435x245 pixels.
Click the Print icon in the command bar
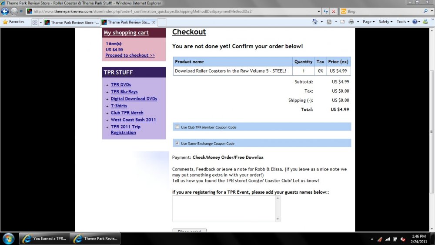[351, 22]
